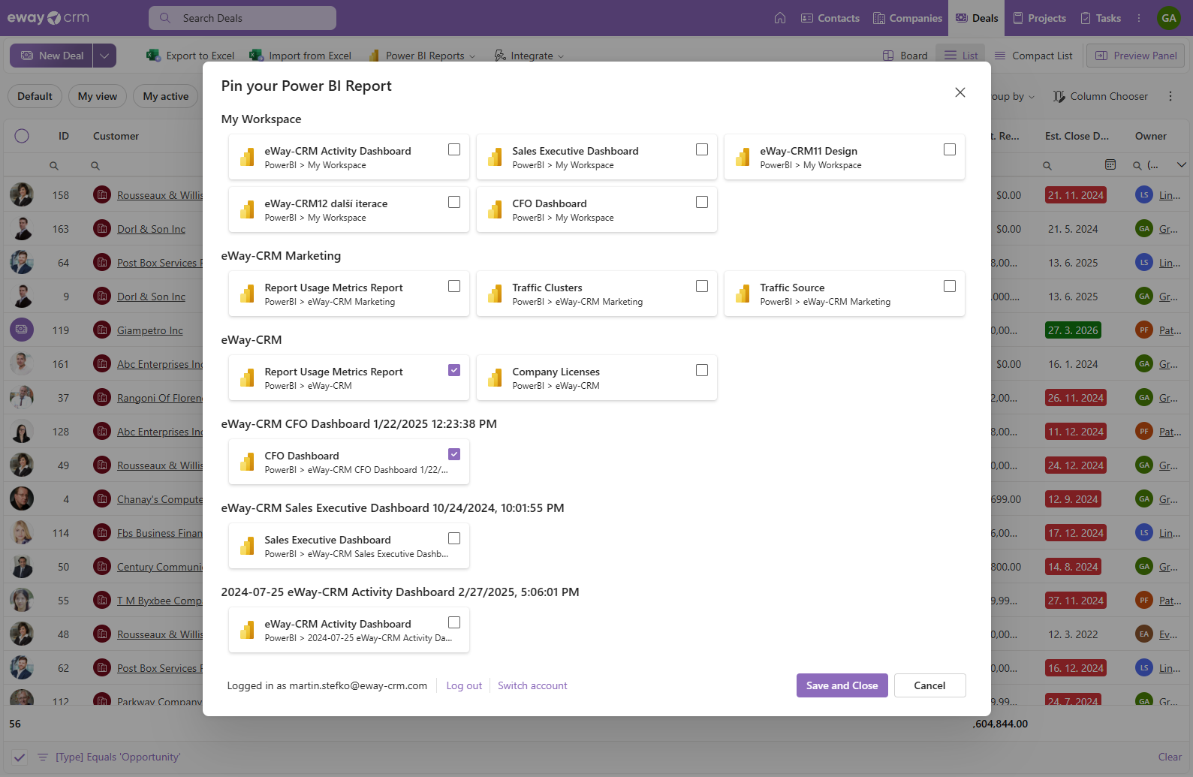The height and width of the screenshot is (777, 1193).
Task: Check CFO Dashboard in My Workspace
Action: pyautogui.click(x=702, y=202)
